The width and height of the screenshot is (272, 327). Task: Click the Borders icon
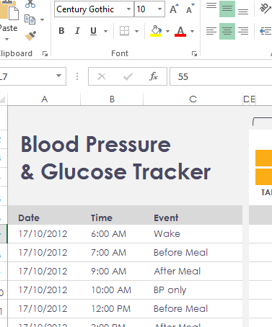click(124, 31)
